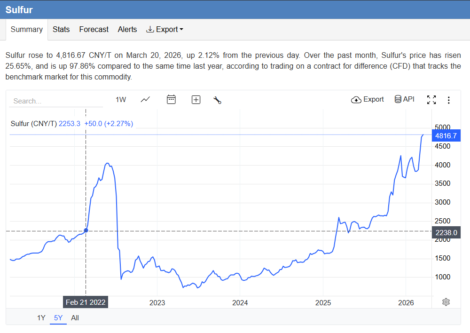Switch to the Forecast tab
Image resolution: width=470 pixels, height=333 pixels.
click(94, 29)
